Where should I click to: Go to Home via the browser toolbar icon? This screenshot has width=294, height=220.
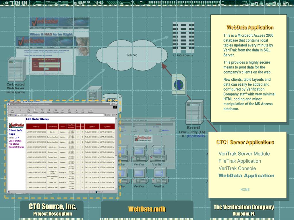pos(42,111)
